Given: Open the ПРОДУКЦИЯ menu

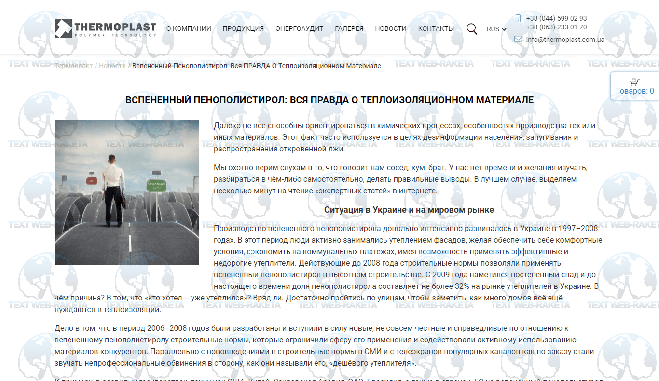Looking at the screenshot, I should click(x=243, y=28).
